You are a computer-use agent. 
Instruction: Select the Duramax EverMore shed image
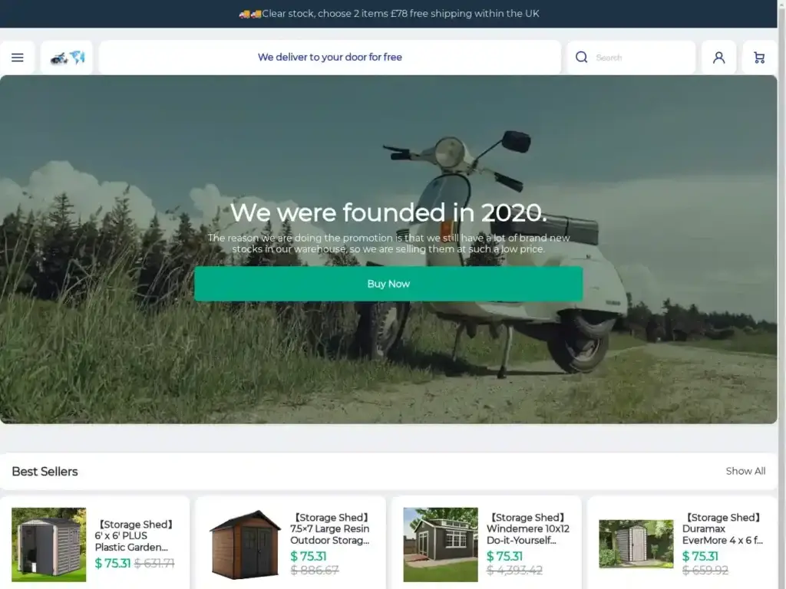pyautogui.click(x=636, y=544)
